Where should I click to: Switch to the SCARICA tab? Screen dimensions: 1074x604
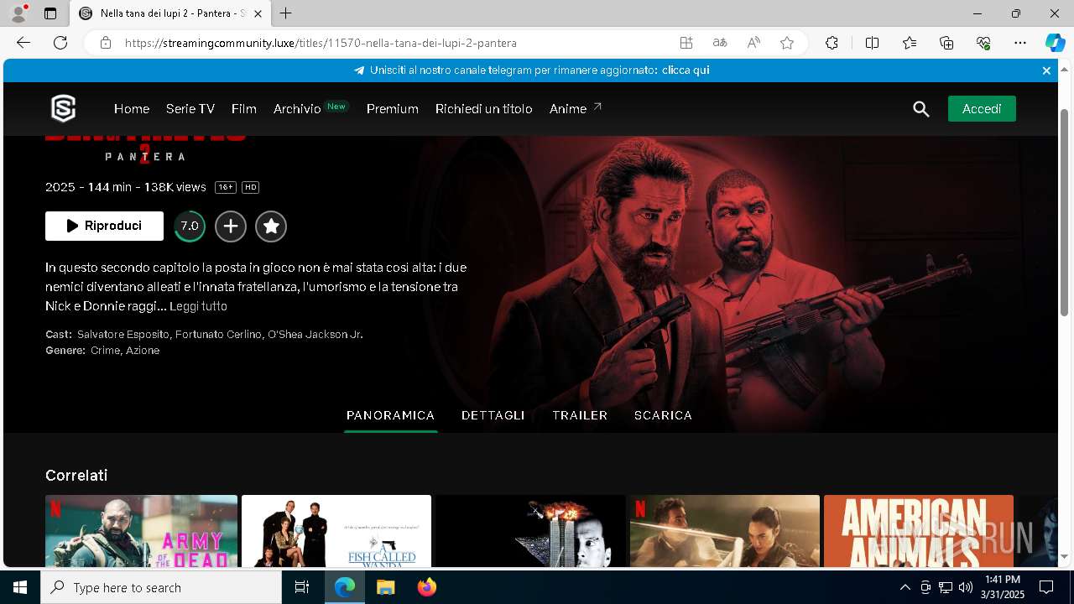click(x=663, y=415)
